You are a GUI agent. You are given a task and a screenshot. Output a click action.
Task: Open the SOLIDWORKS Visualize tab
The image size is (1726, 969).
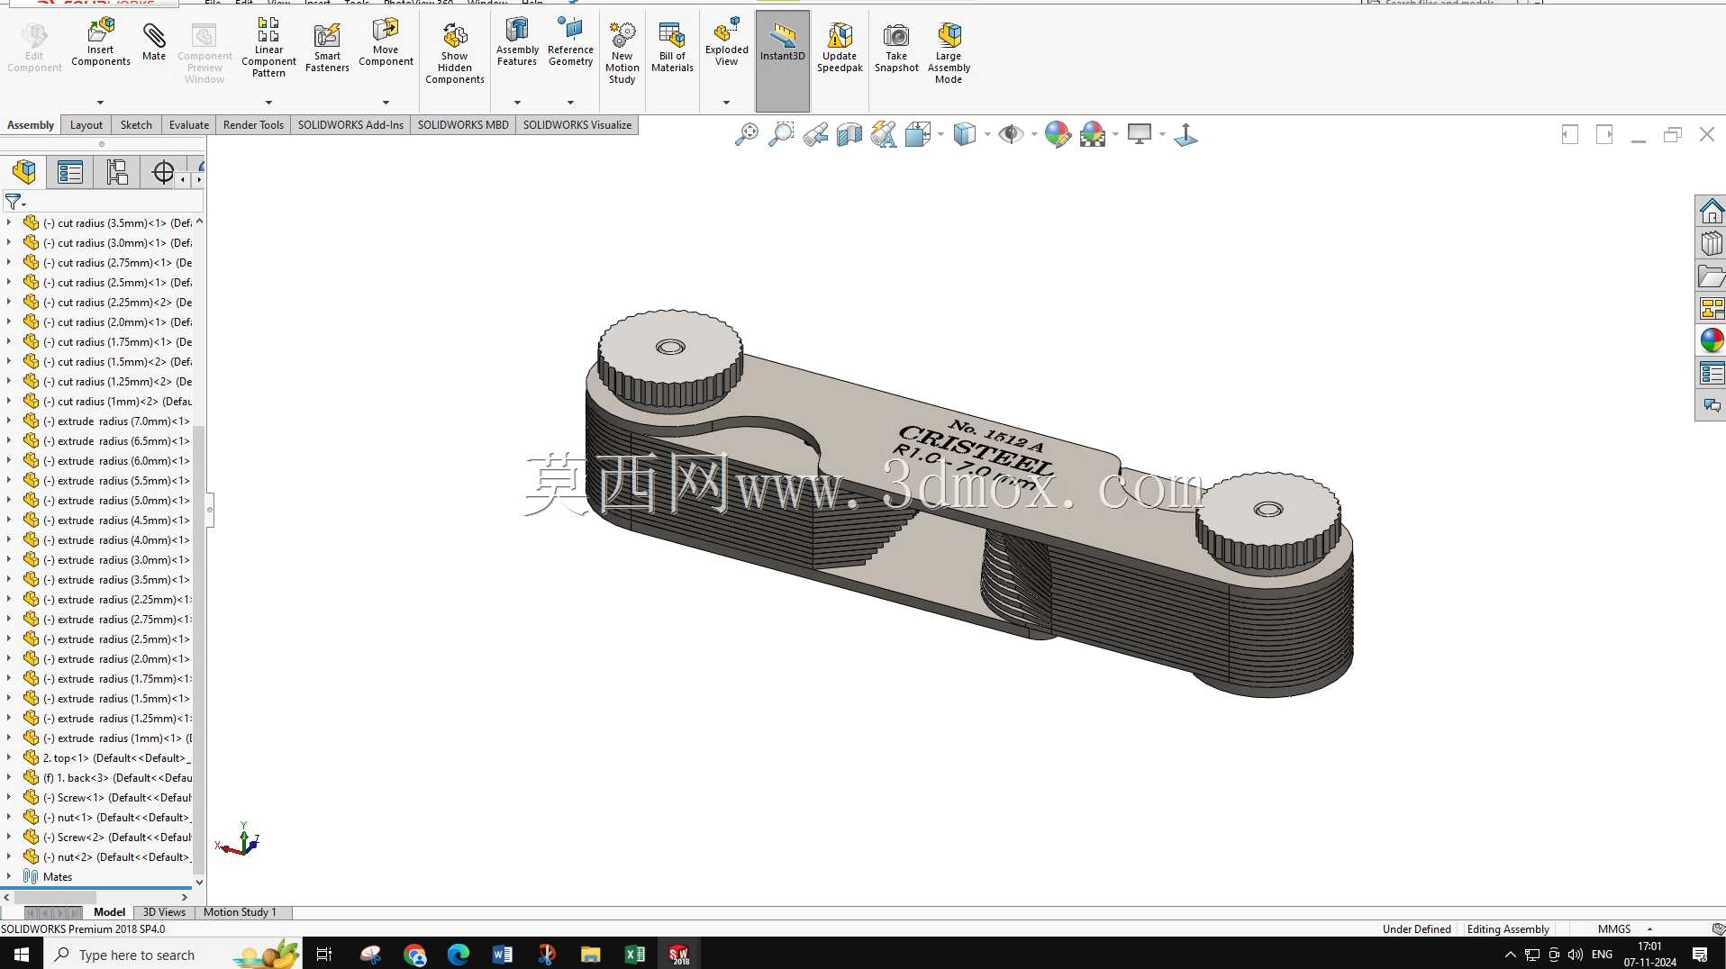577,125
